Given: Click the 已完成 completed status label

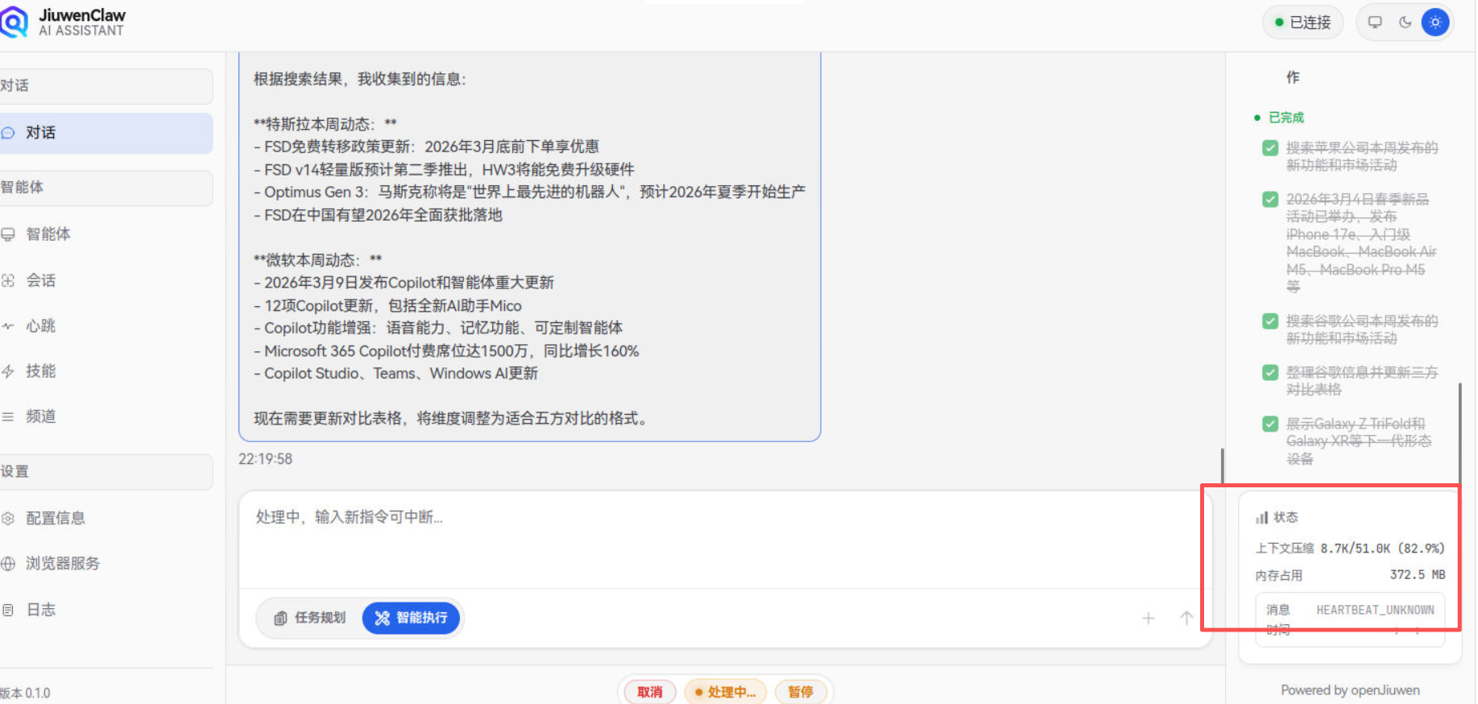Looking at the screenshot, I should (x=1285, y=118).
